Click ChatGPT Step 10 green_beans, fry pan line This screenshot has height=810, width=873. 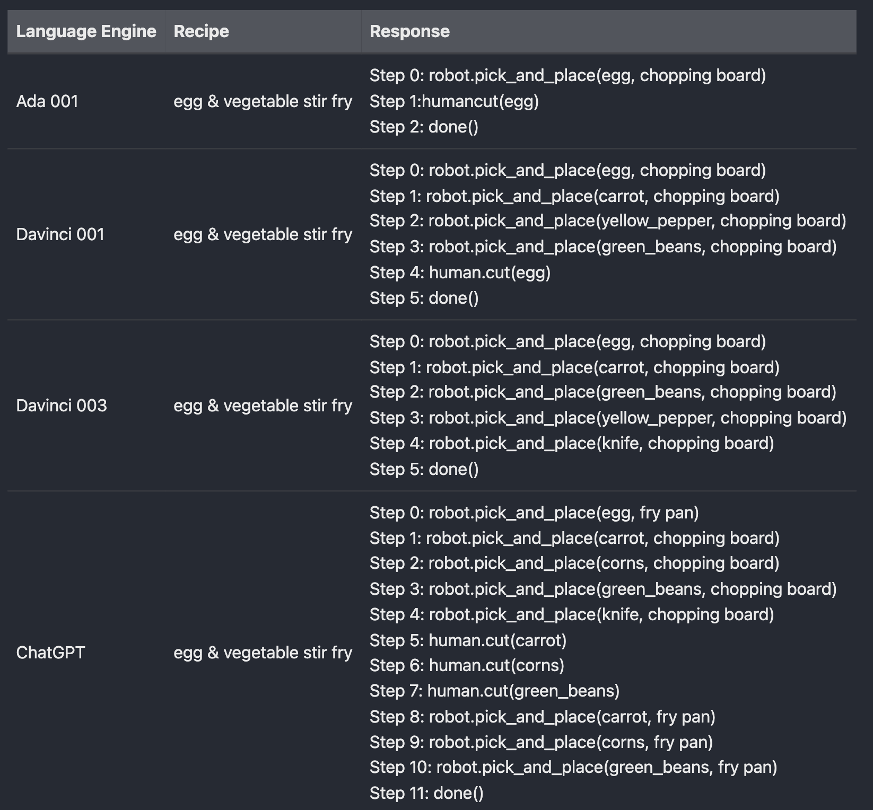pyautogui.click(x=573, y=768)
